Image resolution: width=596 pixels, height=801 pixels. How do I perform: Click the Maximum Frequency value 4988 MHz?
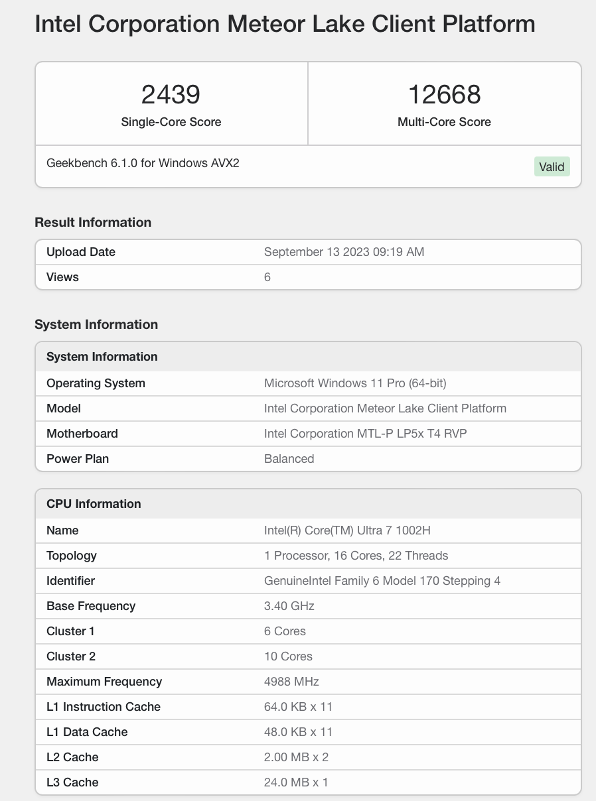point(291,682)
